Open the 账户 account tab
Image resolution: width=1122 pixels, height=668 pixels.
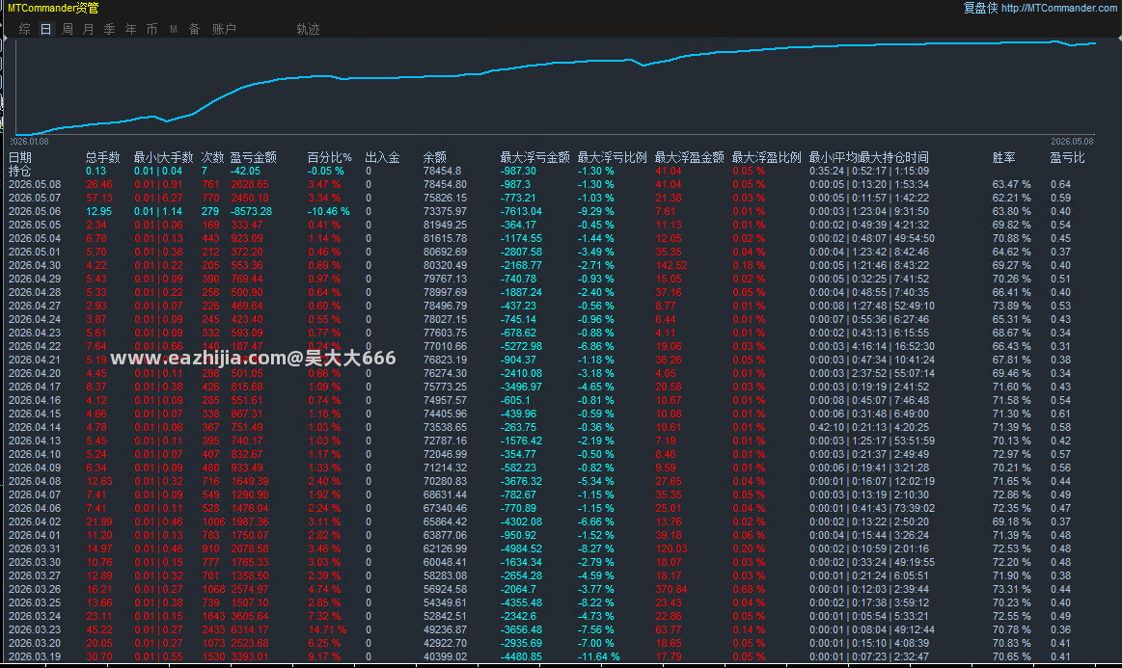(x=224, y=29)
